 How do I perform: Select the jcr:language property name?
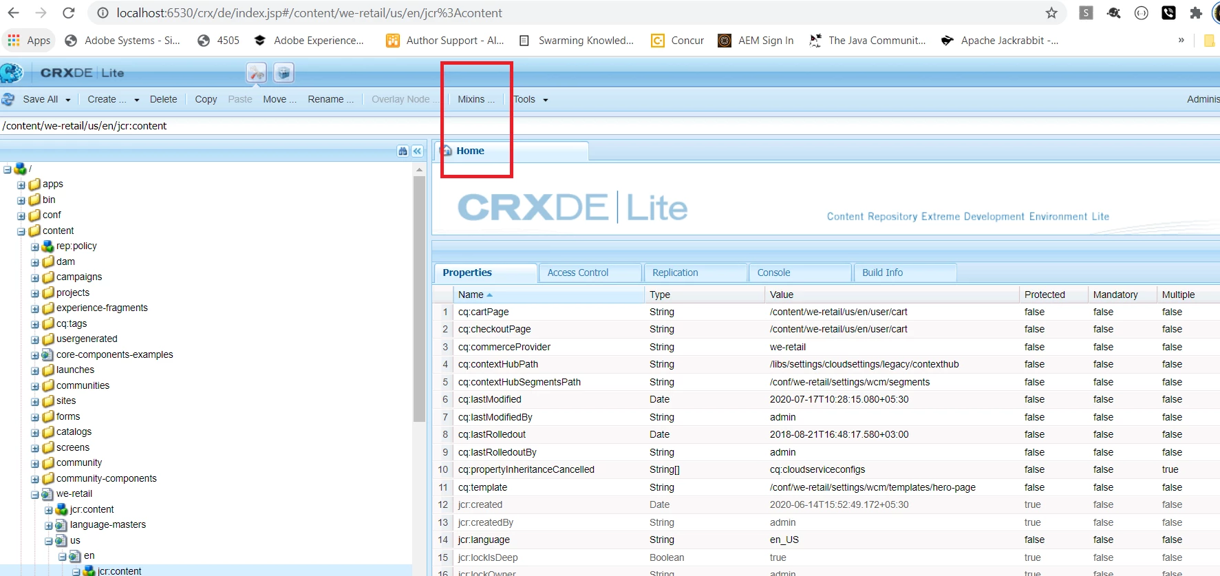484,540
